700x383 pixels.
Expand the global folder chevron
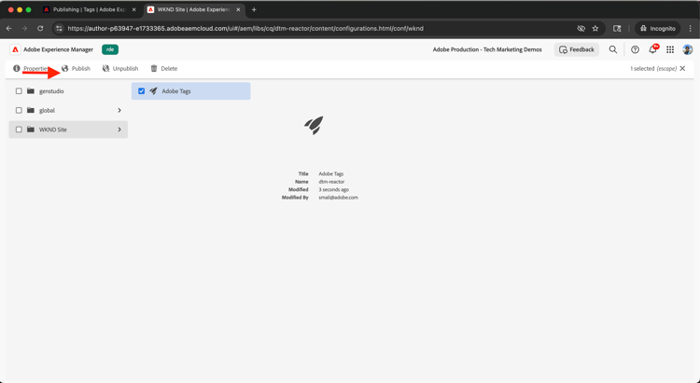pyautogui.click(x=119, y=110)
